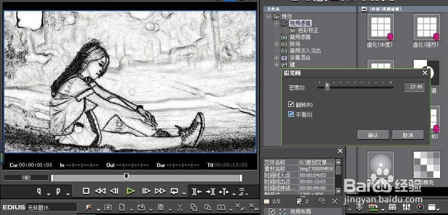Click the sequence marker flag icon

[89, 207]
